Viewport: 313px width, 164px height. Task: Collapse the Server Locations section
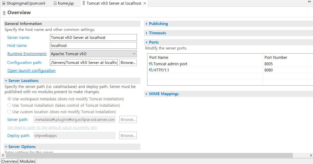tap(6, 81)
